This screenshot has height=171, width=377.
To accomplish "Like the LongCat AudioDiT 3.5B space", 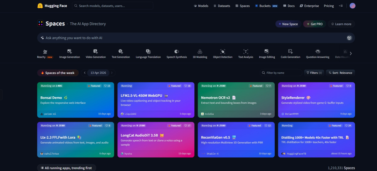I will (187, 126).
